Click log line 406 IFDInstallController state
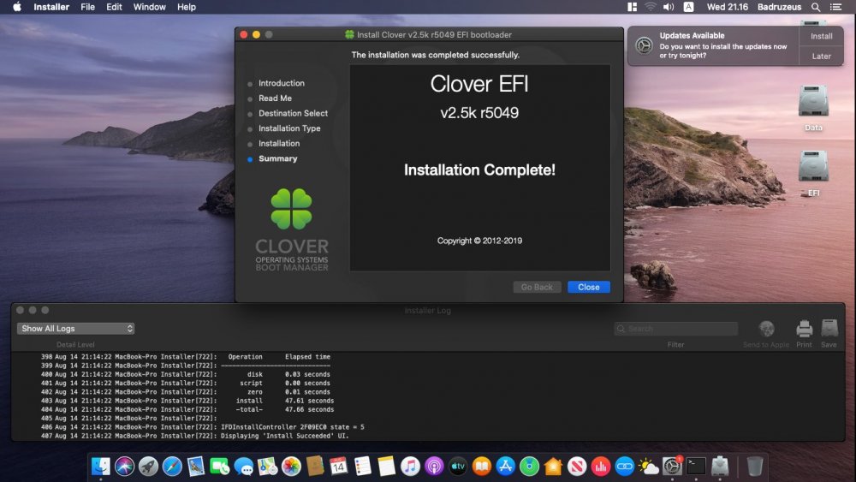The image size is (856, 482). click(x=203, y=427)
